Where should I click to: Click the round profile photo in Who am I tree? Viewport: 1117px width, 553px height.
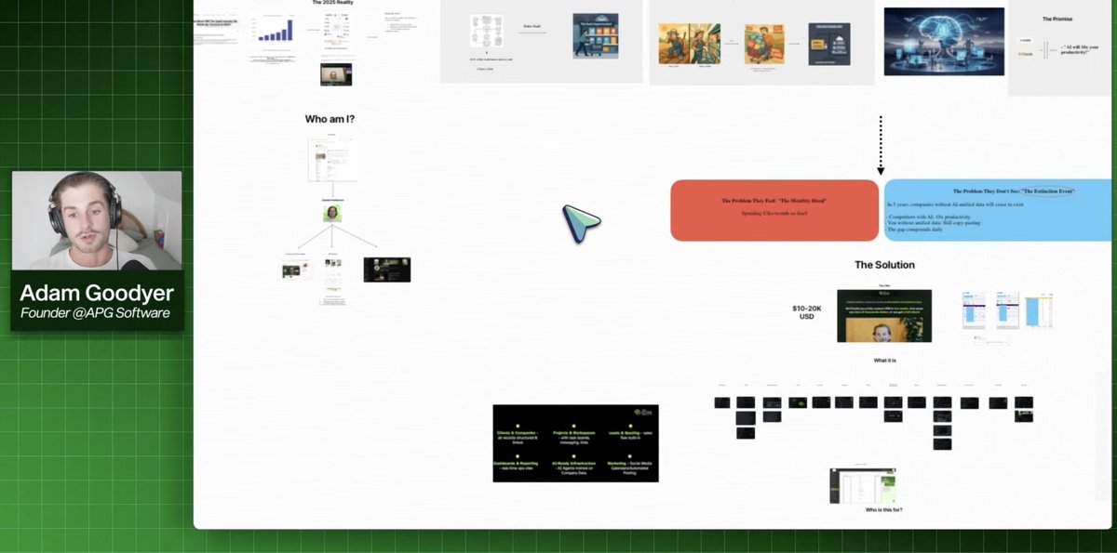[x=332, y=214]
